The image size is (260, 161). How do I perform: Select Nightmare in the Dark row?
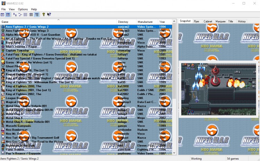point(86,146)
